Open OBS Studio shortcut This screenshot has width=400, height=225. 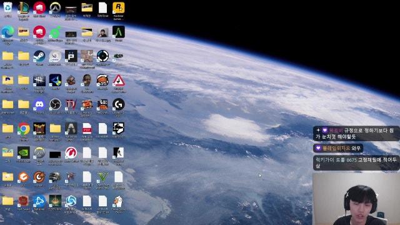[55, 104]
